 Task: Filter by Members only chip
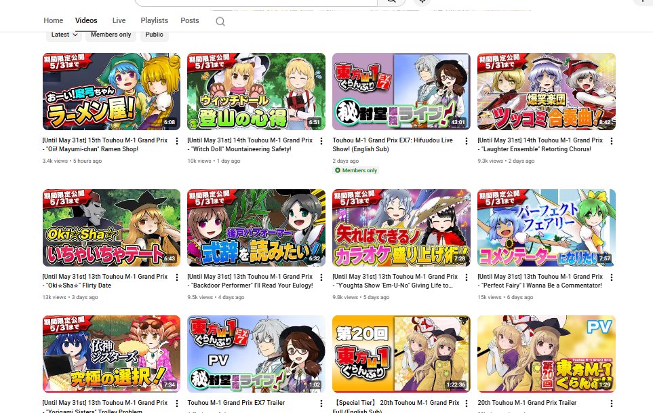click(111, 35)
